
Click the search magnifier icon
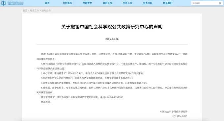(220, 3)
